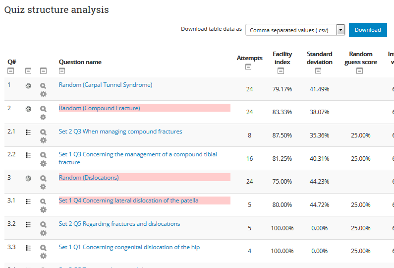
Task: Click multiple choice icon for question 2.1
Action: point(28,132)
